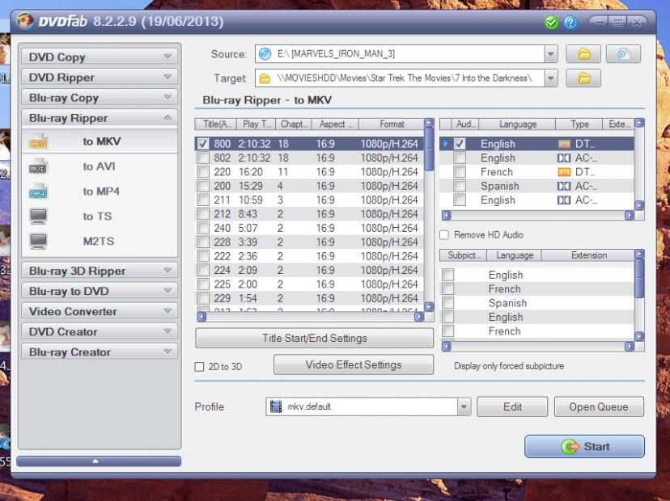Expand the Blu-ray Copy section
670x501 pixels.
pyautogui.click(x=100, y=97)
